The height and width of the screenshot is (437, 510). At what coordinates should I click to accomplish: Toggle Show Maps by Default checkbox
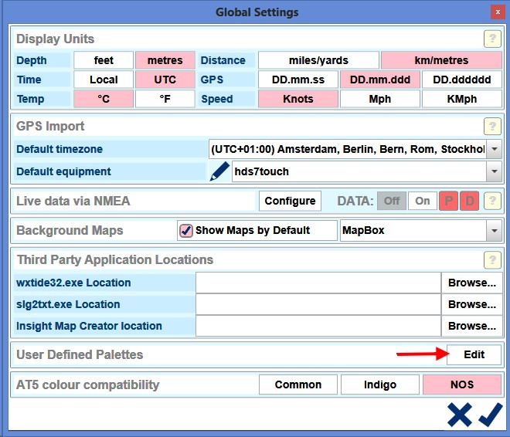click(x=185, y=230)
